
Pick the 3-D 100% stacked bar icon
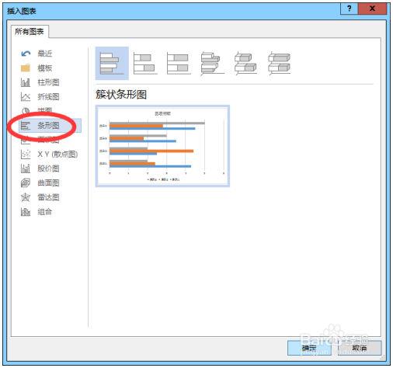pyautogui.click(x=279, y=64)
